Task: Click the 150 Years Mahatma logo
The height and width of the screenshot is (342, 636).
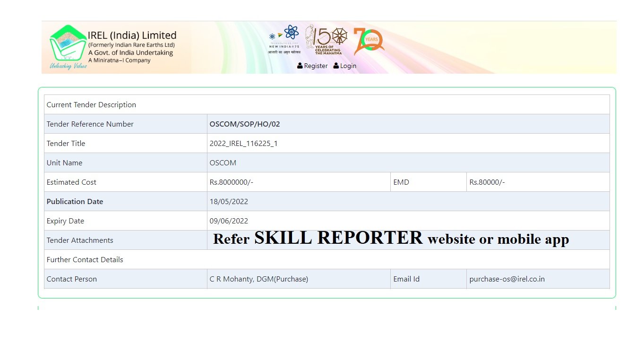Action: [x=326, y=39]
